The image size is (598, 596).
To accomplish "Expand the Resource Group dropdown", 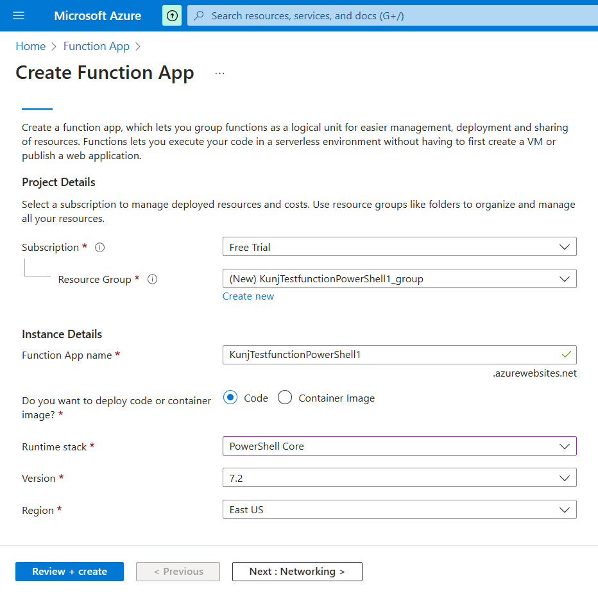I will pos(398,278).
